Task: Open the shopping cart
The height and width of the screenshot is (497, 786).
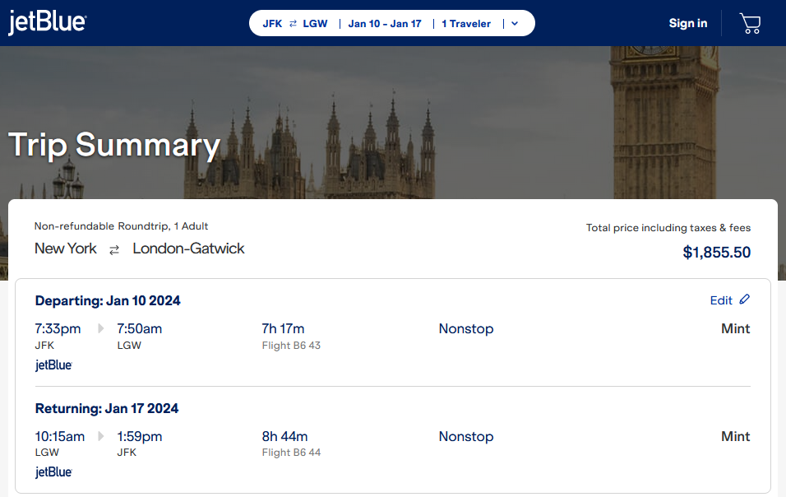Action: [750, 23]
